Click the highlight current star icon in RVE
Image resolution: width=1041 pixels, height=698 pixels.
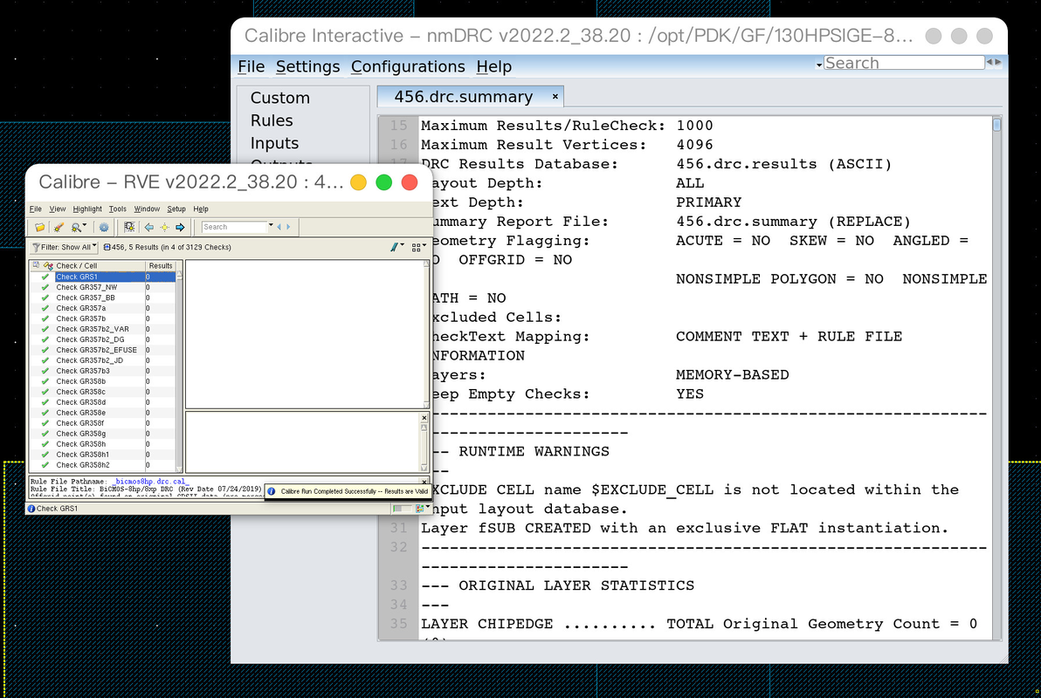pos(165,228)
